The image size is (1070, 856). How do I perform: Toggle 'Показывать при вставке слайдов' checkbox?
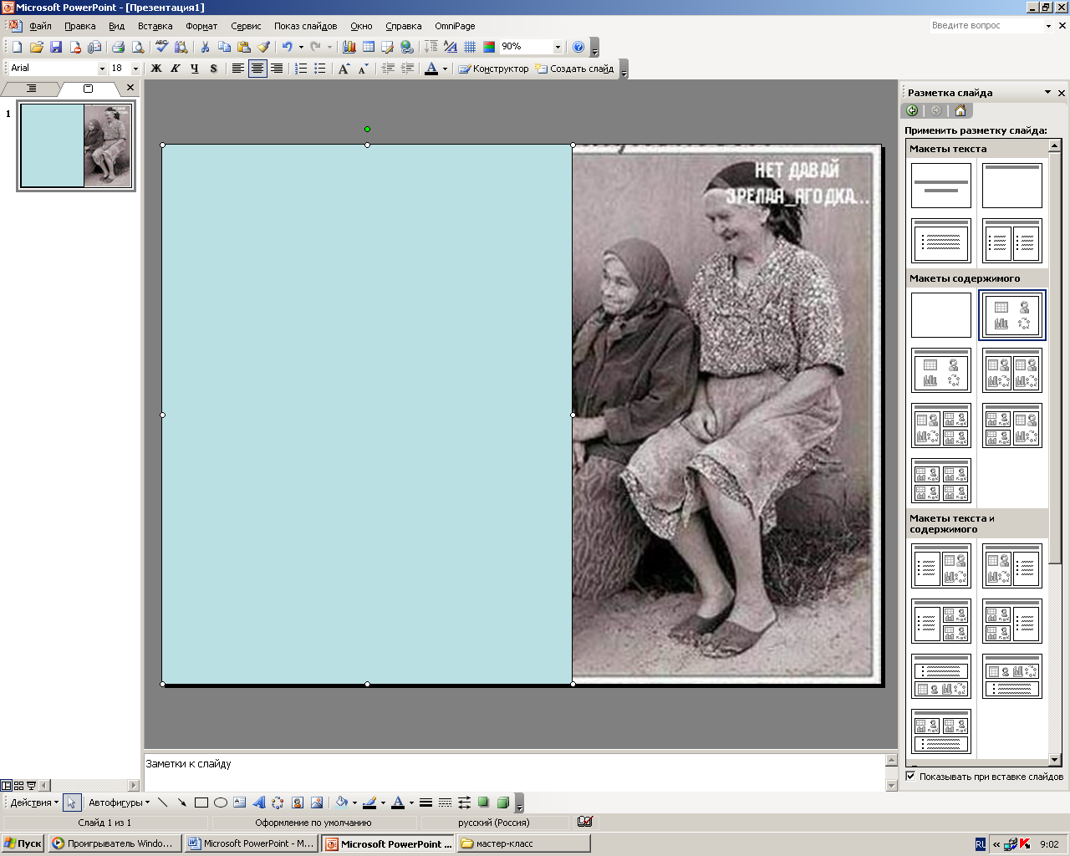click(911, 777)
